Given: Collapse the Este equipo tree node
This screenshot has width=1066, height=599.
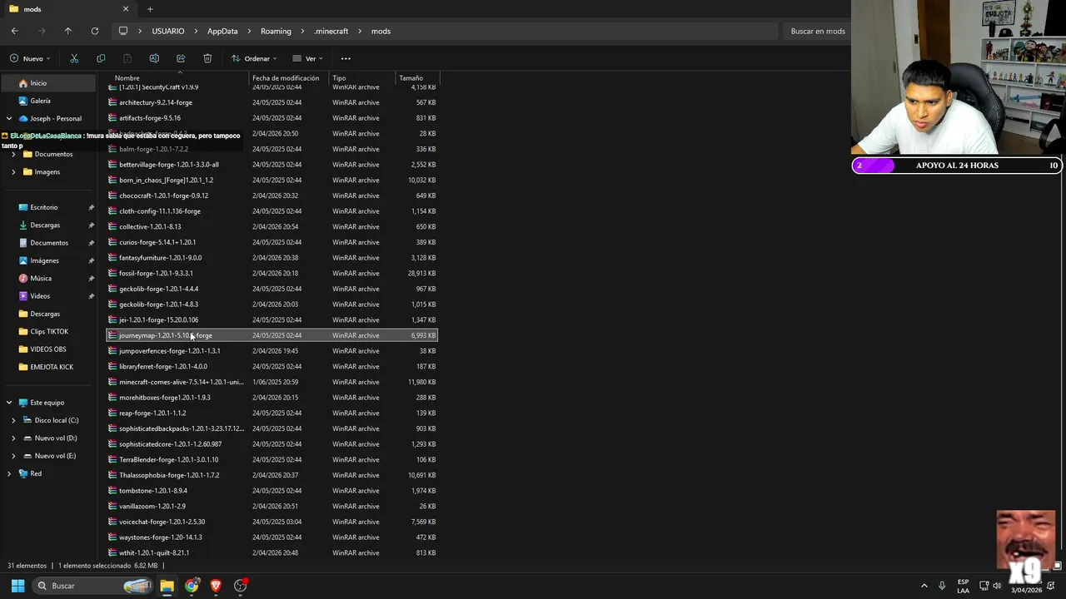Looking at the screenshot, I should pyautogui.click(x=9, y=403).
